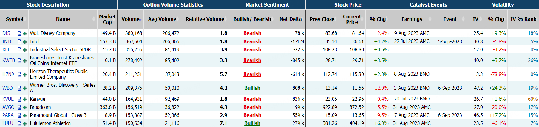The height and width of the screenshot is (127, 539).
Task: Click the document icon beside WBD
Action: click(x=19, y=88)
